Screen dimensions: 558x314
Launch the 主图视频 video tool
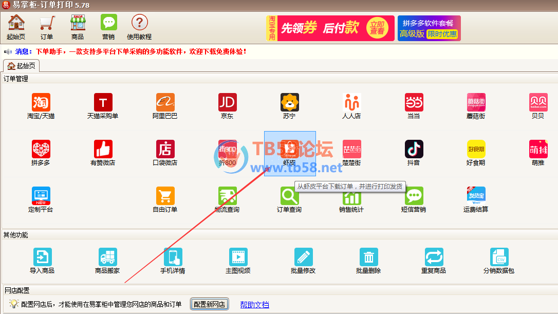point(238,261)
